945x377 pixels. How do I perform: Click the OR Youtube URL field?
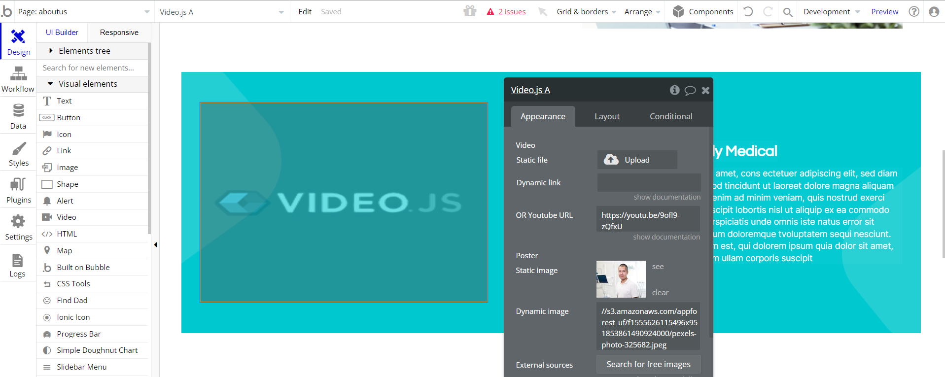point(648,219)
